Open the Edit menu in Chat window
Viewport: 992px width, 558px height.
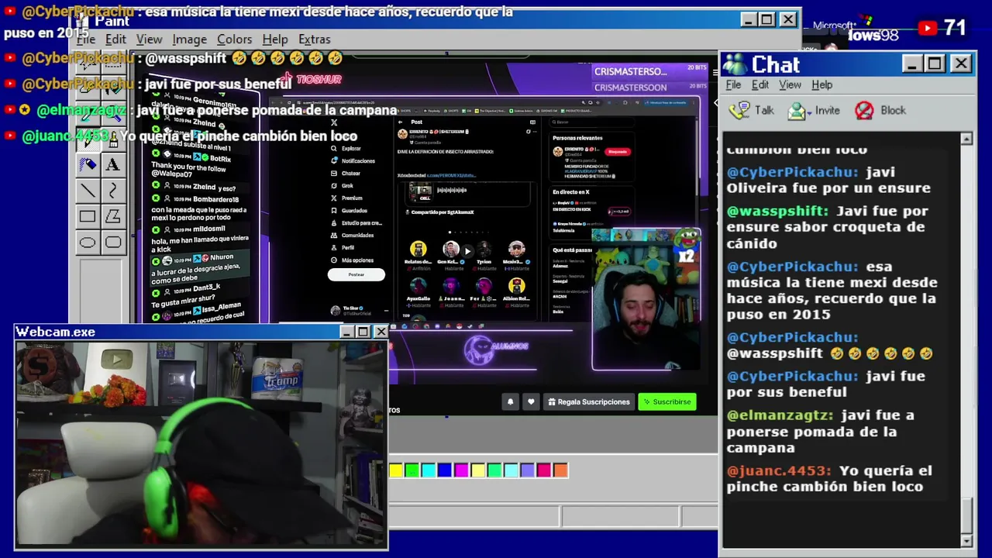(x=760, y=84)
